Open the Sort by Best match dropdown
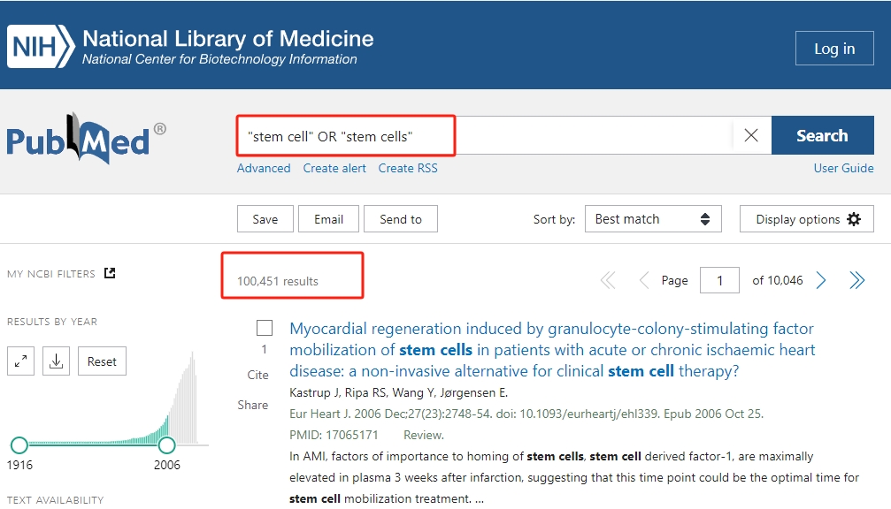This screenshot has width=891, height=509. tap(652, 219)
